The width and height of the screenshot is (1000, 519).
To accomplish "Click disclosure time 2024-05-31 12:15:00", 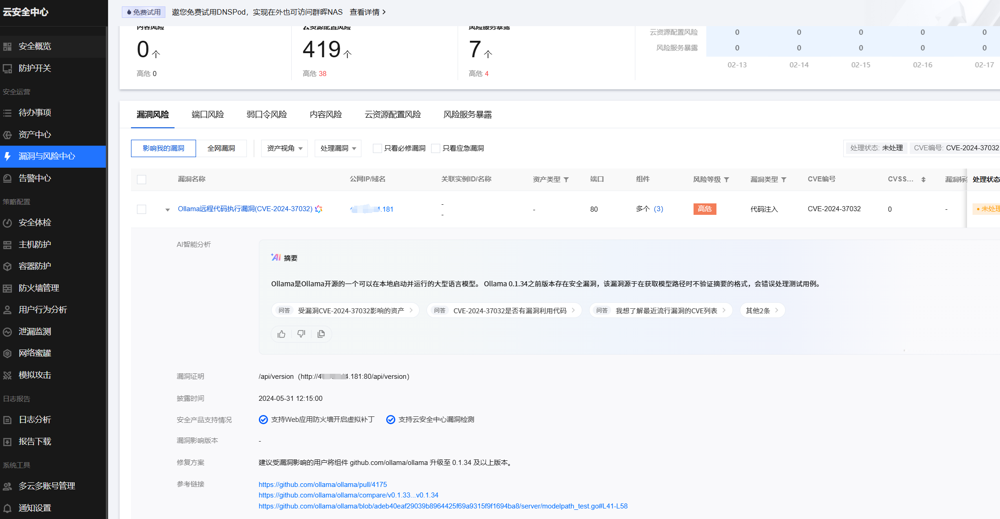I will (x=290, y=399).
